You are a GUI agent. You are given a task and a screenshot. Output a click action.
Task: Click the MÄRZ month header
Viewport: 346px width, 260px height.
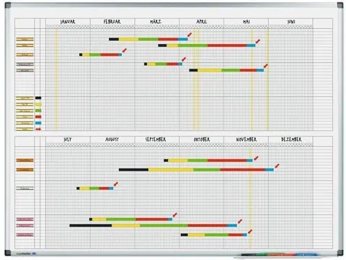tap(156, 22)
